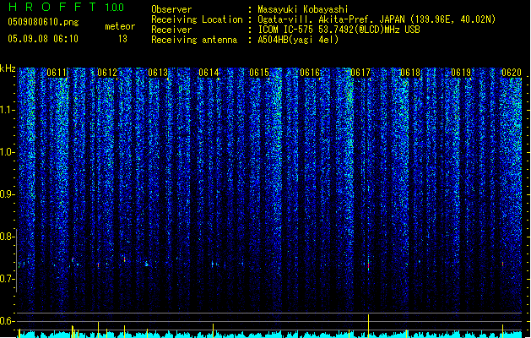The width and height of the screenshot is (531, 338).
Task: Click the gray vertical range bar left of 0.7
Action: (x=17, y=260)
